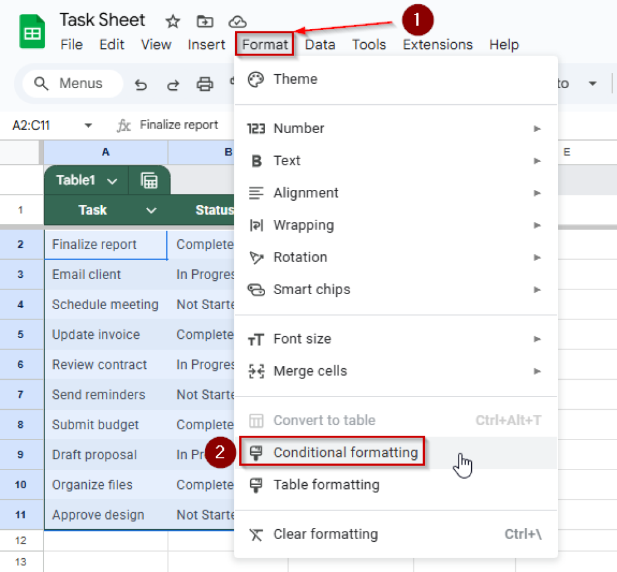Click Clear formatting option

coord(325,534)
